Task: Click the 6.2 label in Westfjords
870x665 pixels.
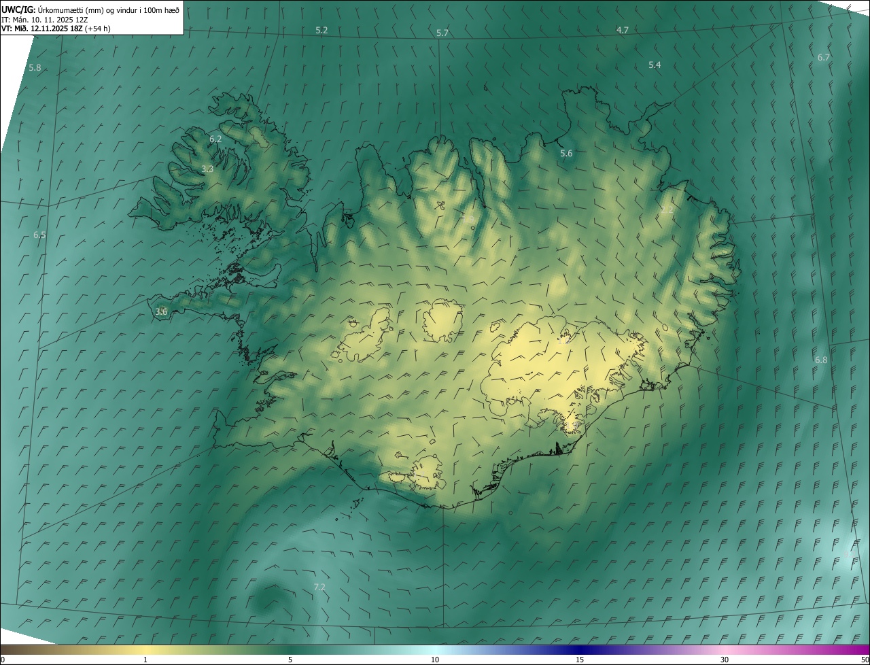Action: click(215, 139)
